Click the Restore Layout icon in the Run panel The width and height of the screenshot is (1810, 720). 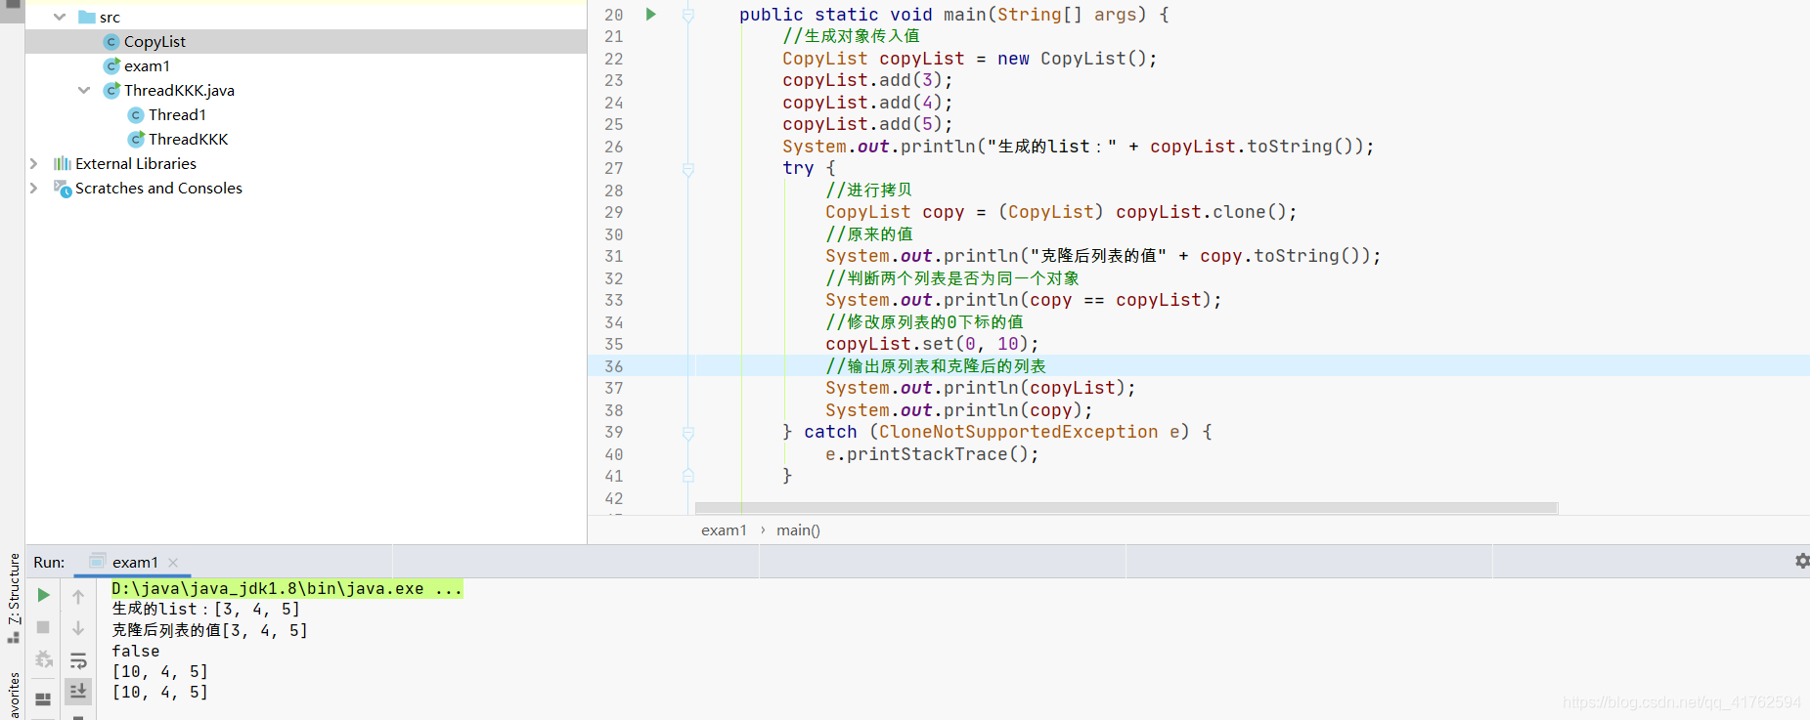coord(43,699)
